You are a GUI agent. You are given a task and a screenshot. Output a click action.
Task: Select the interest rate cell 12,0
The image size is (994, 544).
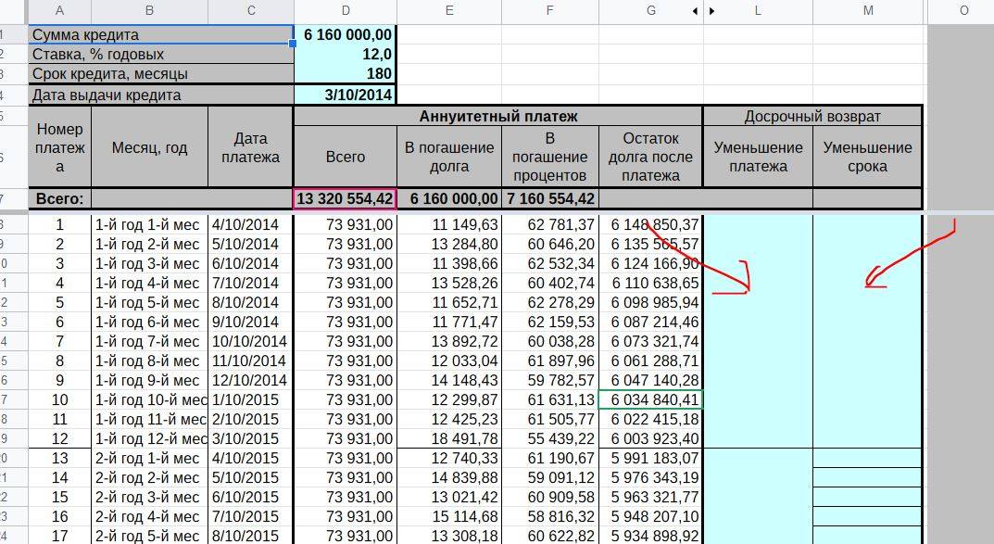coord(346,54)
